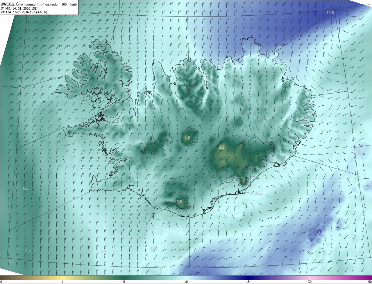Click the 3.9 value in south Iceland

coord(179,202)
